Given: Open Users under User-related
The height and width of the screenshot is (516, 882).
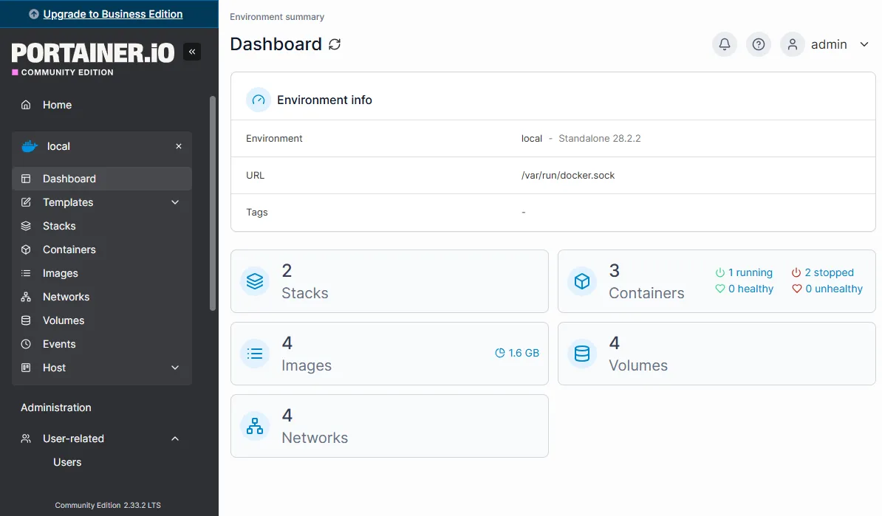Looking at the screenshot, I should coord(67,462).
